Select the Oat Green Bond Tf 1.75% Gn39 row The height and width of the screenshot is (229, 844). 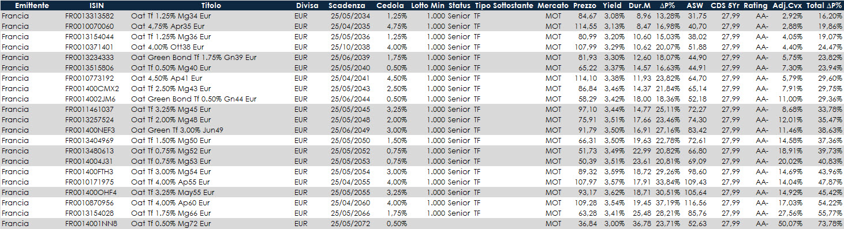[422, 57]
